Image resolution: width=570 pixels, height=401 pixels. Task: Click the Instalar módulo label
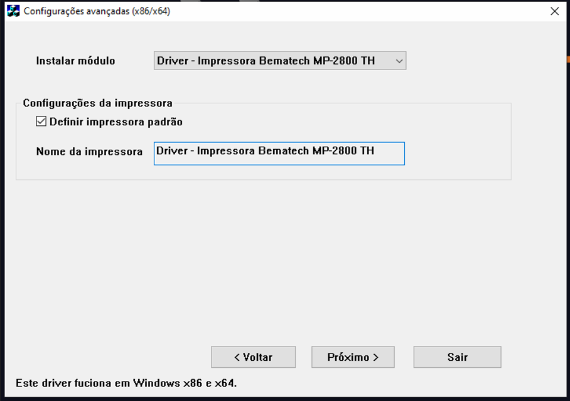[x=75, y=61]
